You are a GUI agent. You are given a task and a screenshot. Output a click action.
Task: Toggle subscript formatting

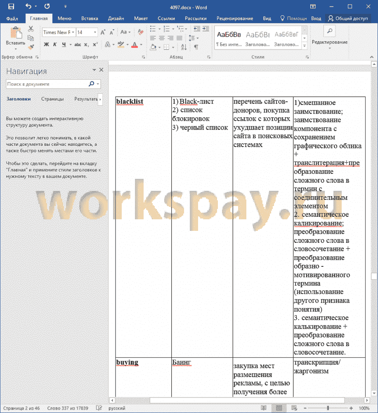coord(86,45)
